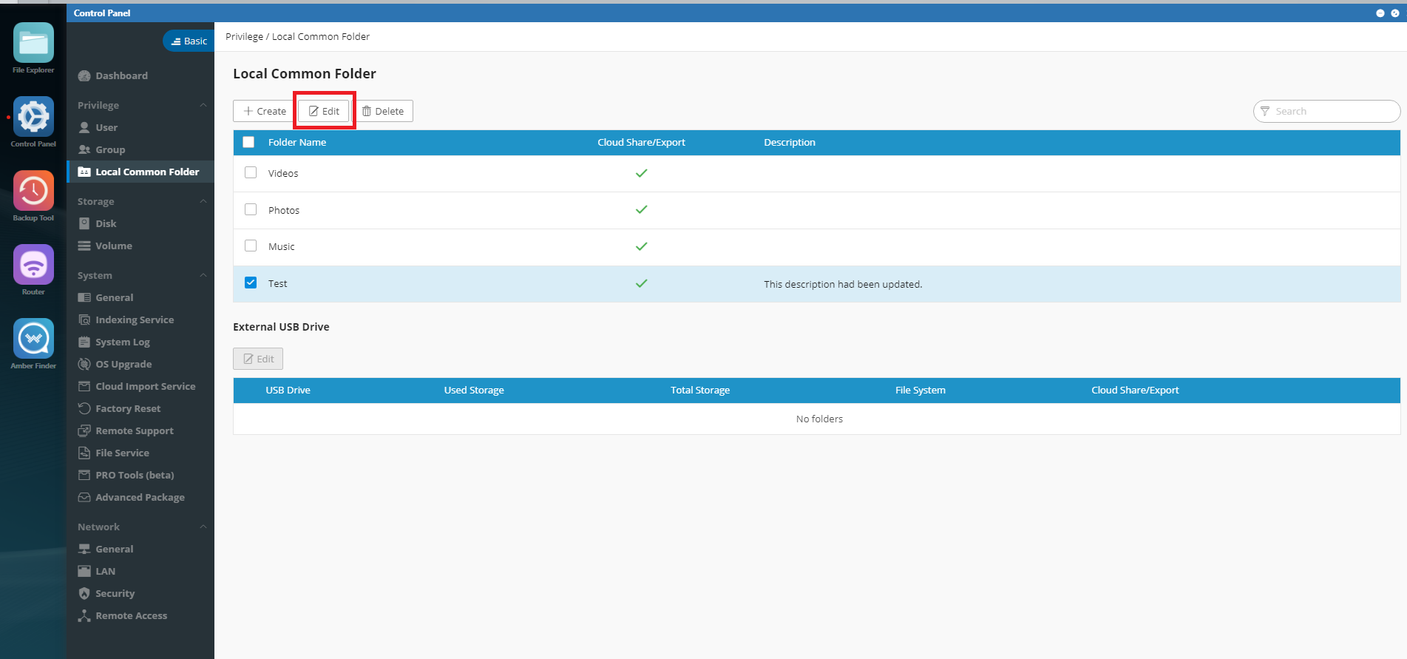Uncheck the Test folder checkbox

point(251,283)
